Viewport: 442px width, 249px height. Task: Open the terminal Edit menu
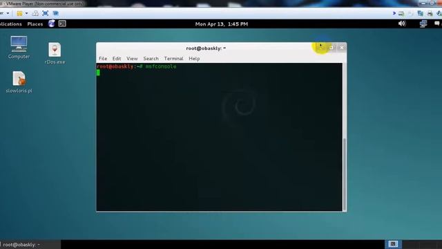(117, 58)
